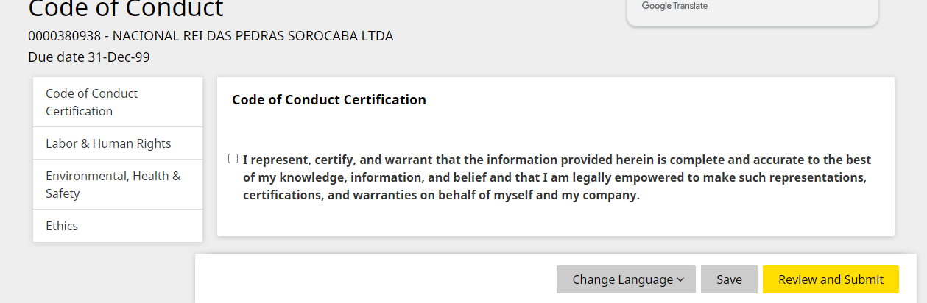Viewport: 927px width, 303px height.
Task: Click the Code of Conduct Certification panel heading
Action: (329, 99)
